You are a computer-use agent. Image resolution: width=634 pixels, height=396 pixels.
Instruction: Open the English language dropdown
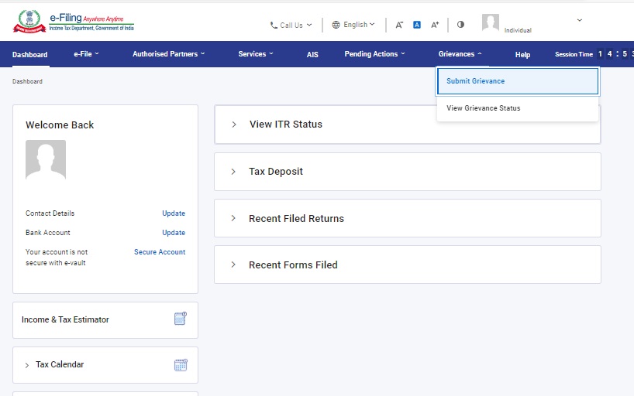coord(353,25)
